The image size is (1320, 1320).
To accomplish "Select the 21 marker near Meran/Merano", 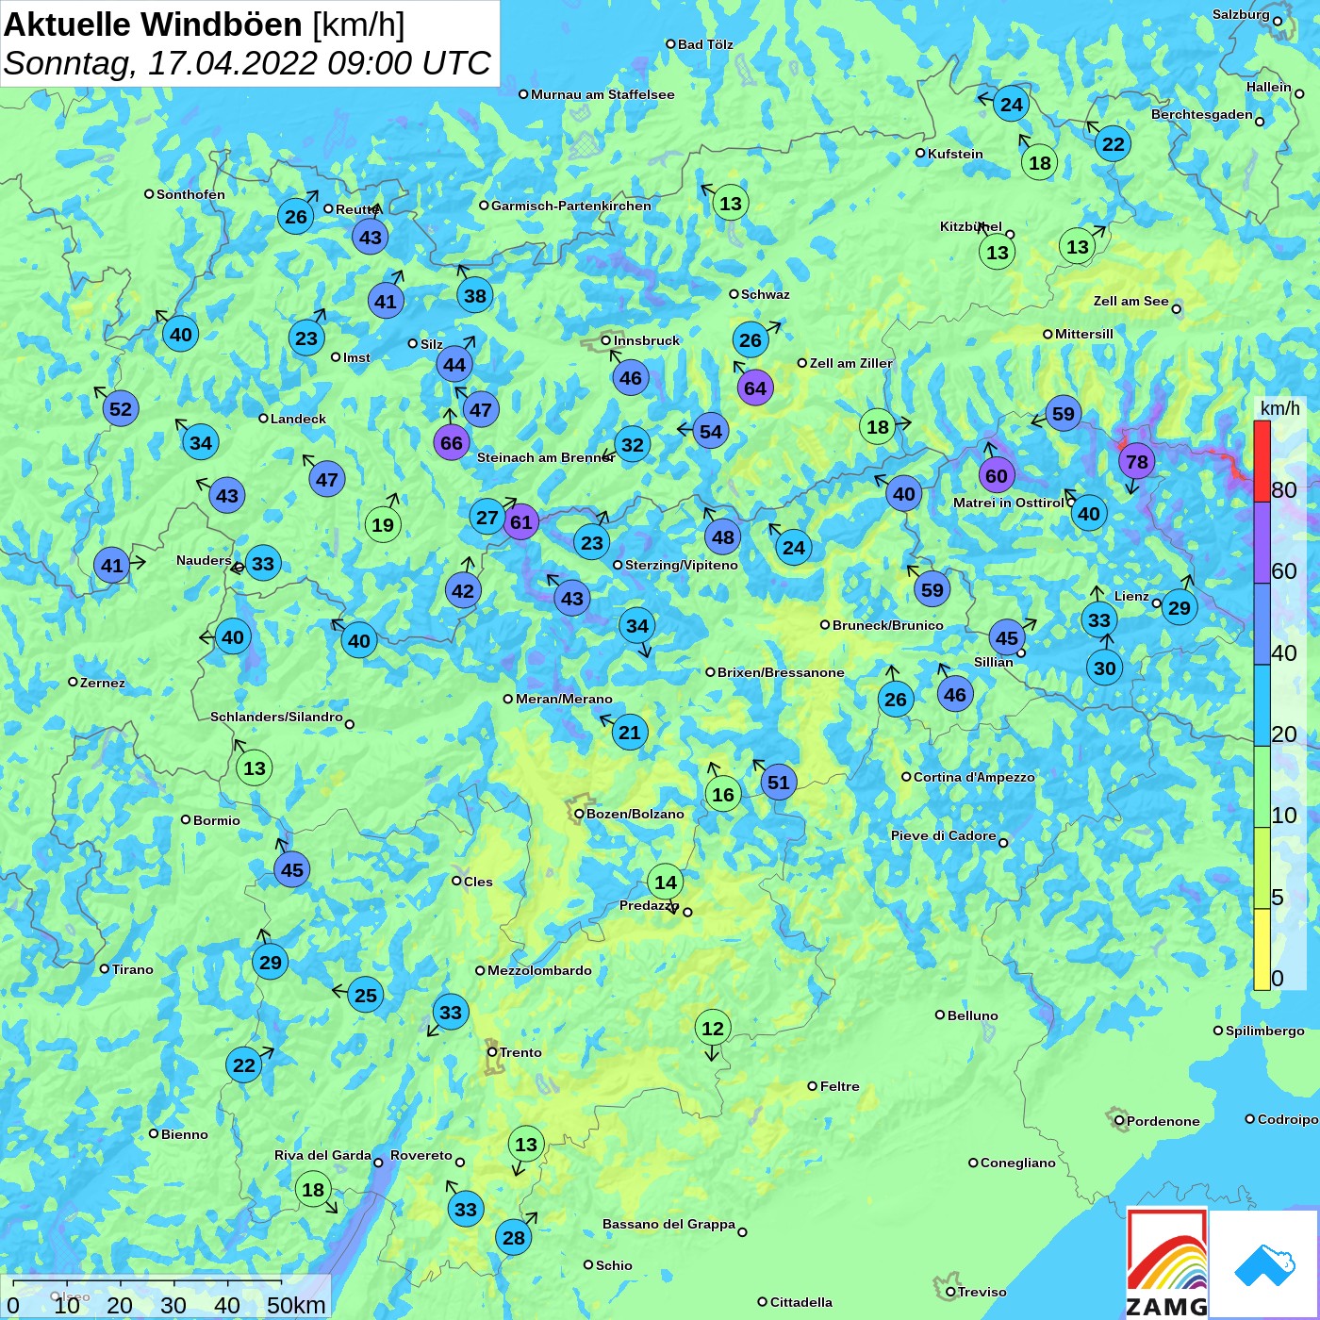I will point(630,732).
